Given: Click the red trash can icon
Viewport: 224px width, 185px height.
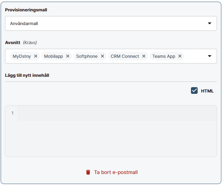Looking at the screenshot, I should pyautogui.click(x=88, y=172).
